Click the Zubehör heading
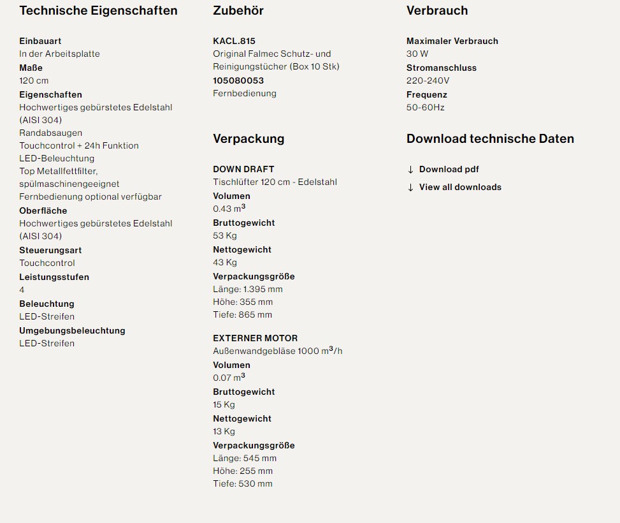 tap(238, 11)
